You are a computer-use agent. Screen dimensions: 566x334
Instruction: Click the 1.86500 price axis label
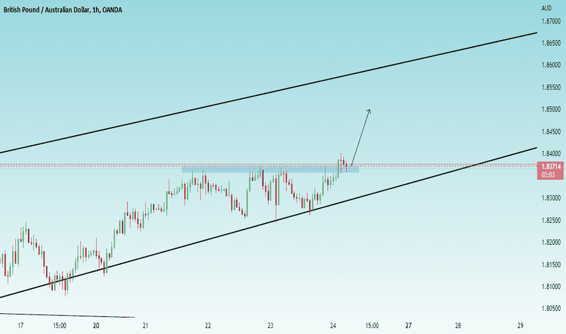click(551, 43)
